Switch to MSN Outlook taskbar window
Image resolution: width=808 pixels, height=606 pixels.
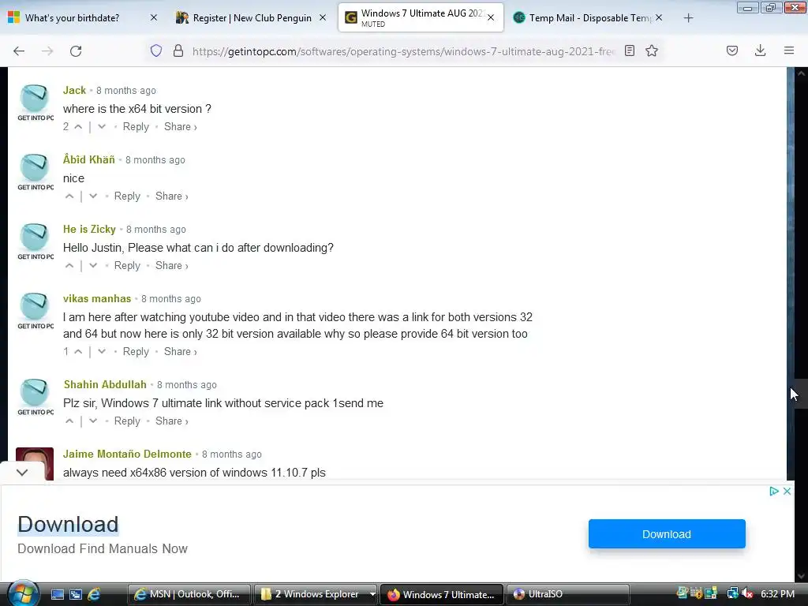pyautogui.click(x=189, y=594)
